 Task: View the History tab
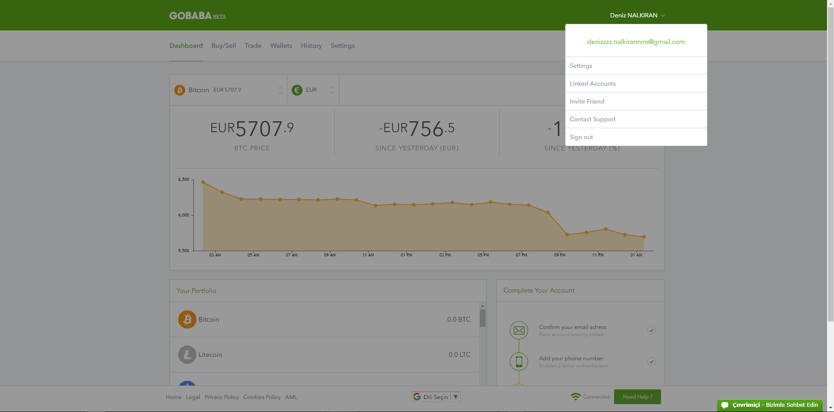pyautogui.click(x=311, y=46)
